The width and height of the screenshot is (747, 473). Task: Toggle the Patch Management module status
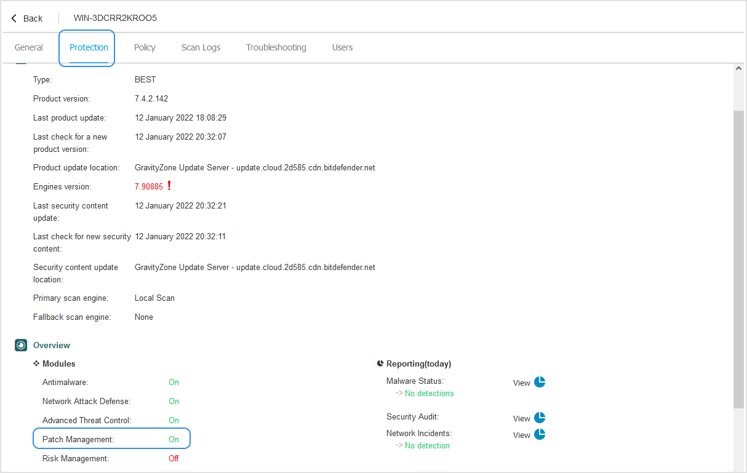point(174,439)
